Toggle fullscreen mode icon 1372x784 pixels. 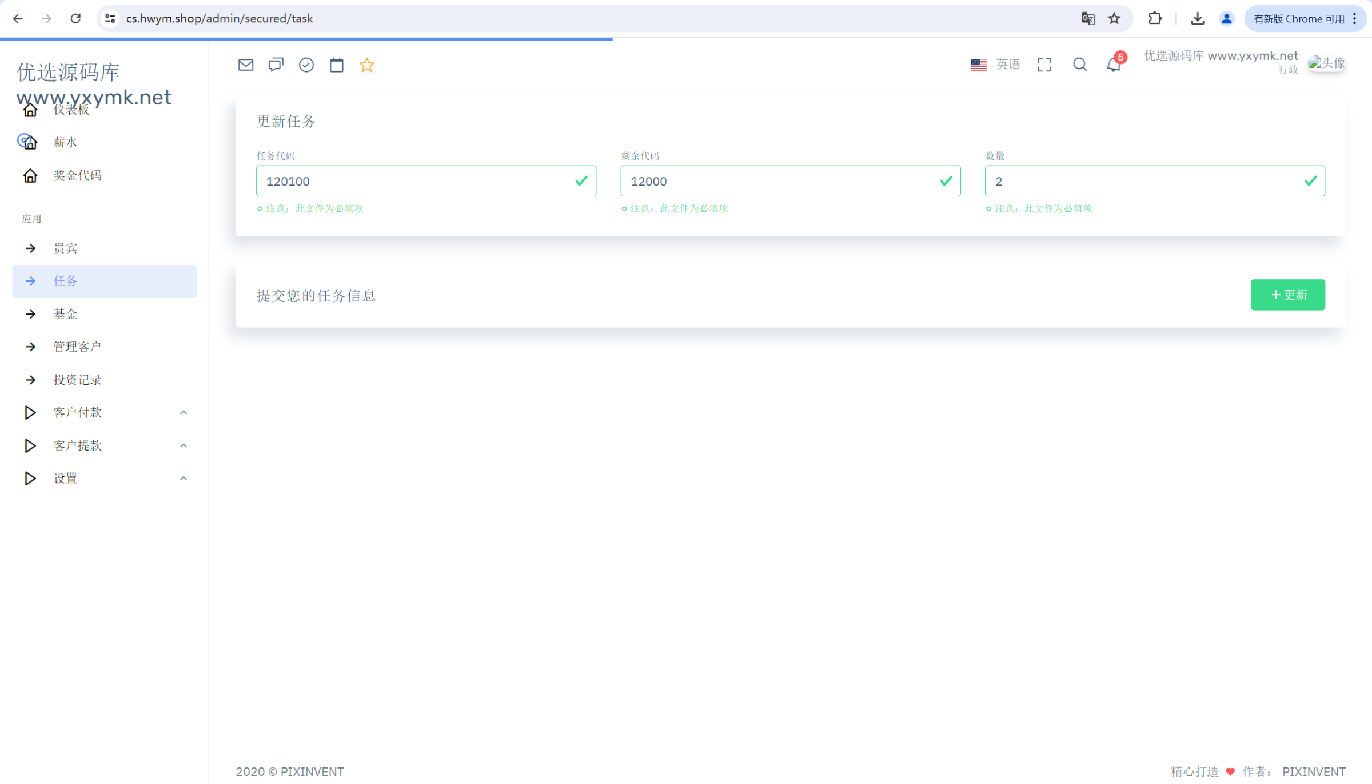pos(1044,65)
